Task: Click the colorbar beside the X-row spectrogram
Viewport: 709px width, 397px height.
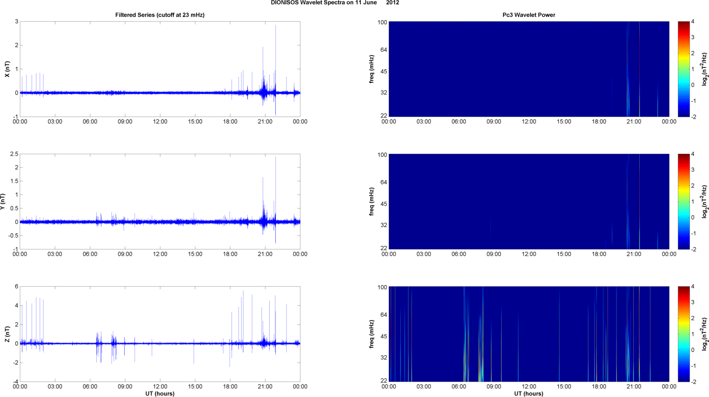Action: coord(683,69)
